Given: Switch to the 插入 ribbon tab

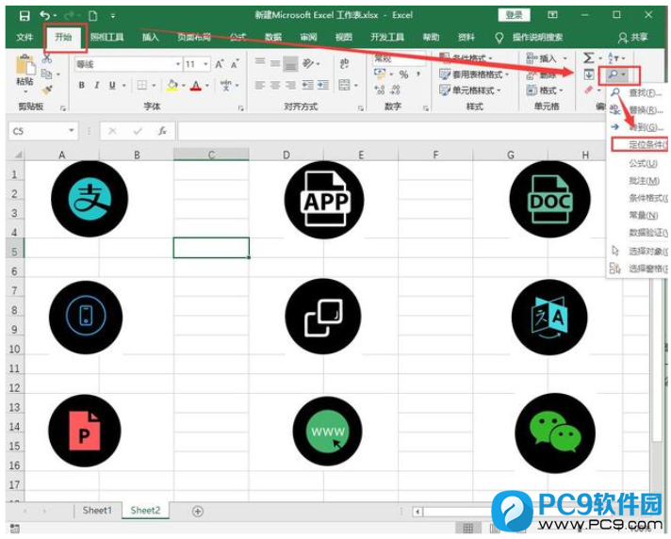Looking at the screenshot, I should pos(150,37).
